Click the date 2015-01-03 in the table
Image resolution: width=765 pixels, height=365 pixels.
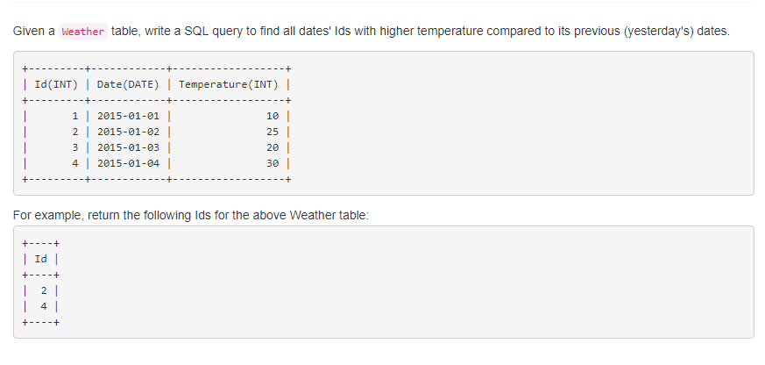pyautogui.click(x=128, y=147)
